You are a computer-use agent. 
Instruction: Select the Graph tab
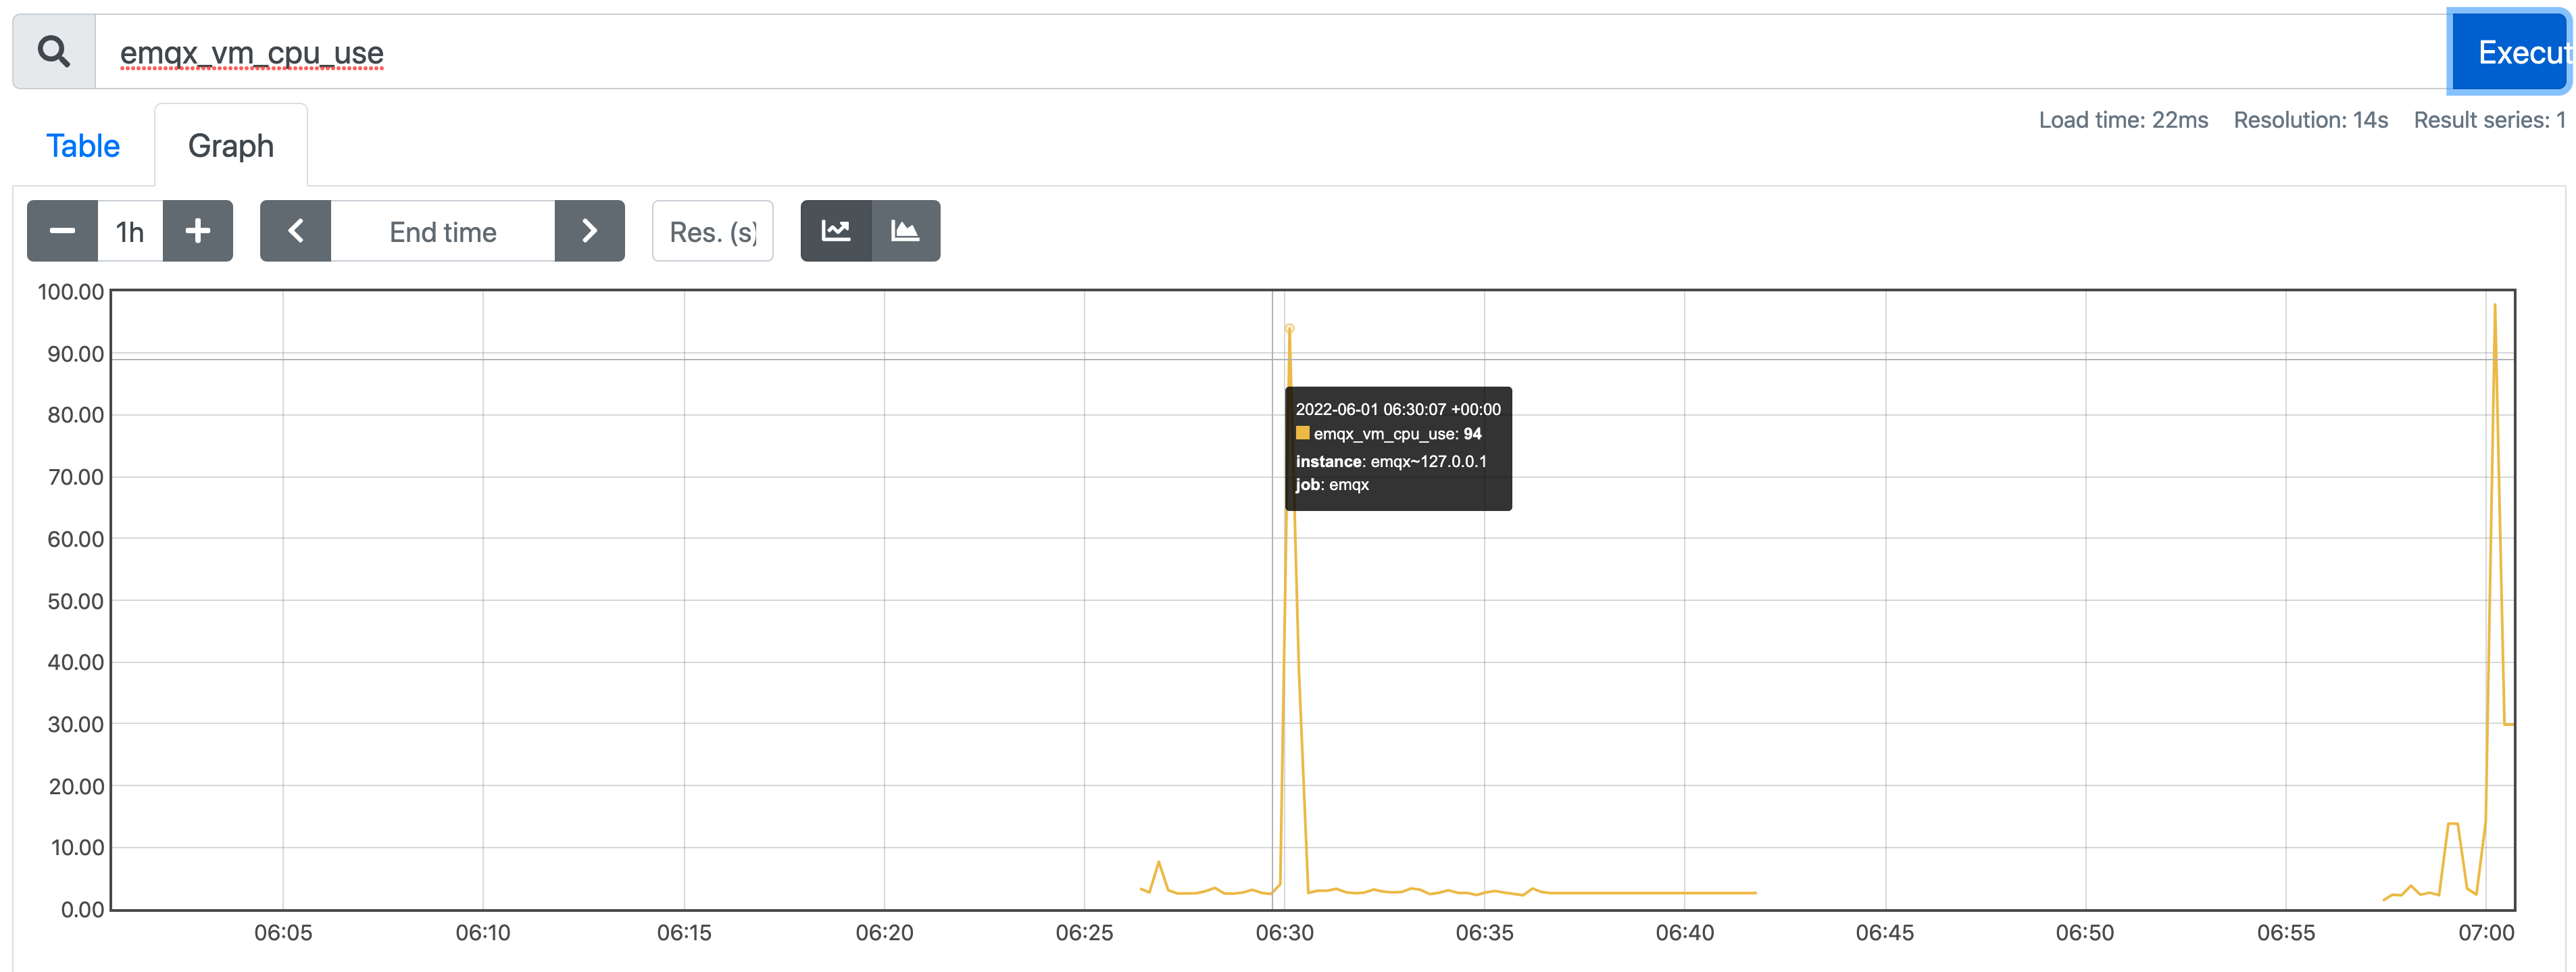[231, 146]
